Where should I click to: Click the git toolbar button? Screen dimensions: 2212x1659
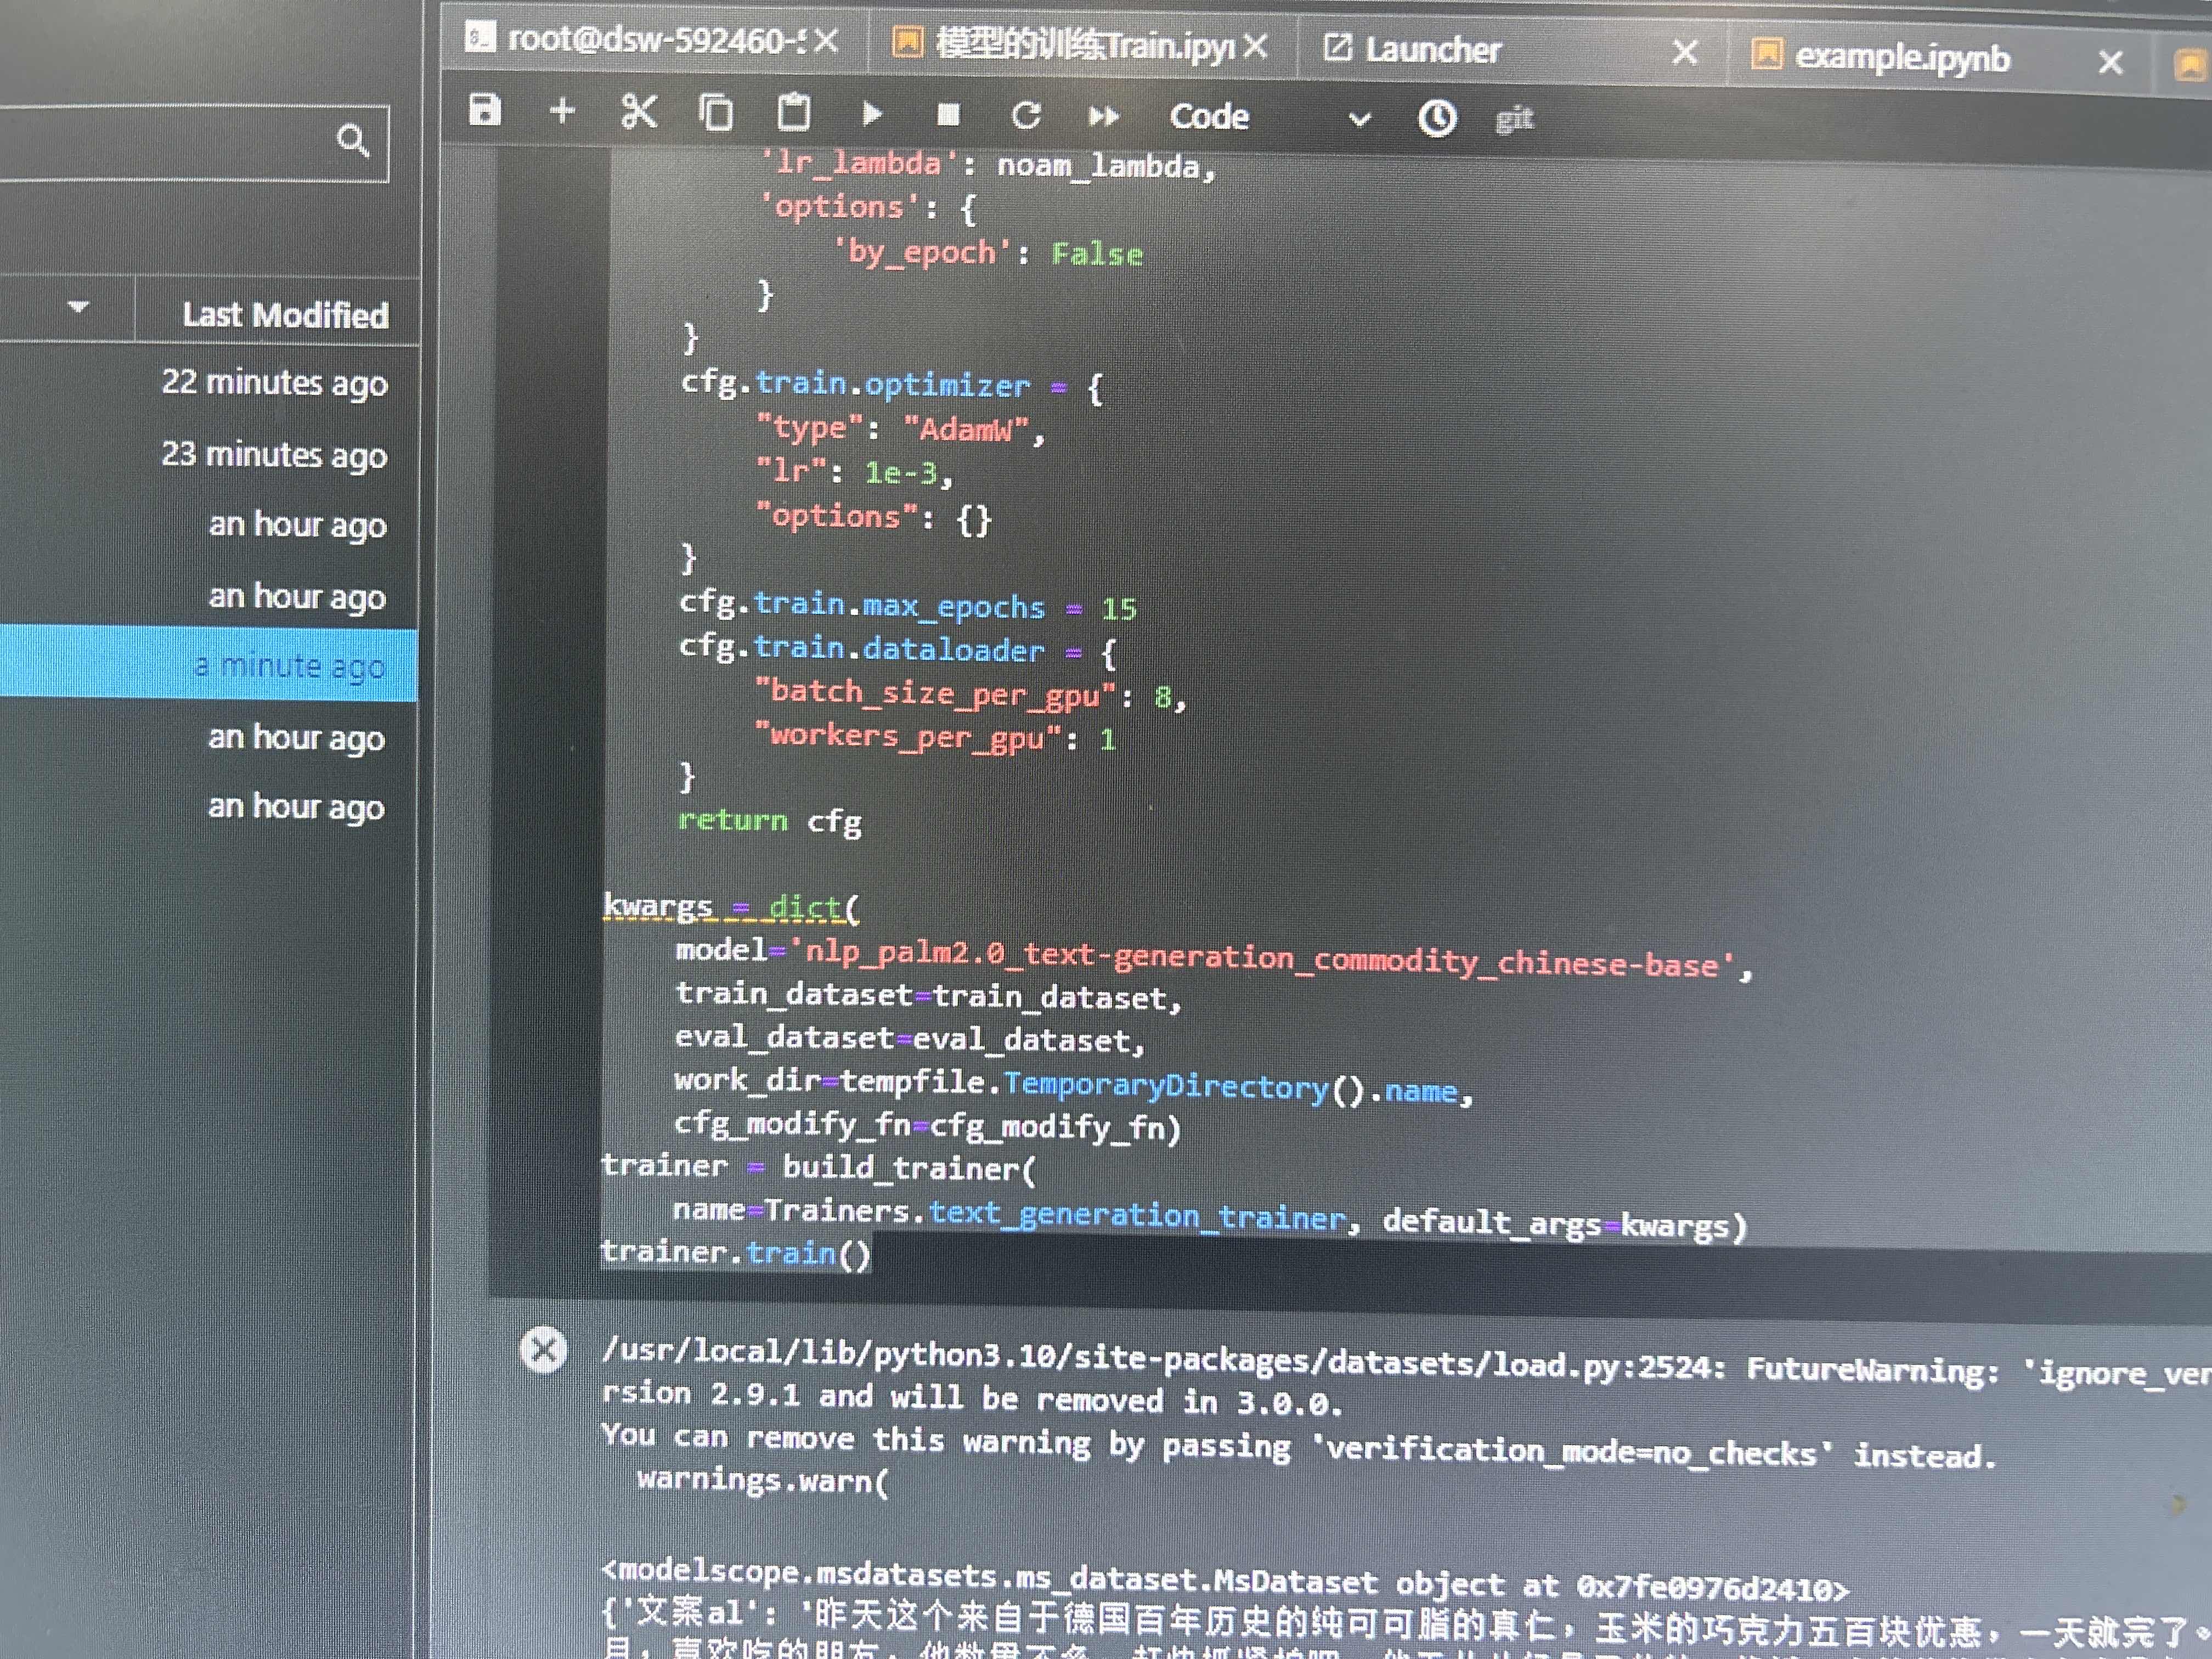[x=1514, y=120]
